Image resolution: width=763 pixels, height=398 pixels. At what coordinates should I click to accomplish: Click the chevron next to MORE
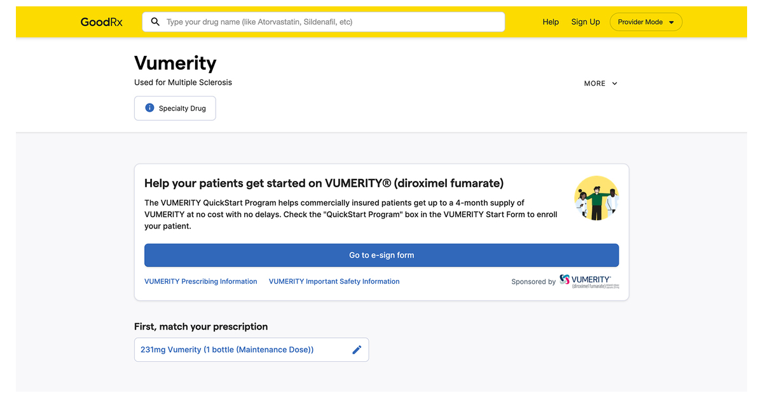(x=614, y=83)
